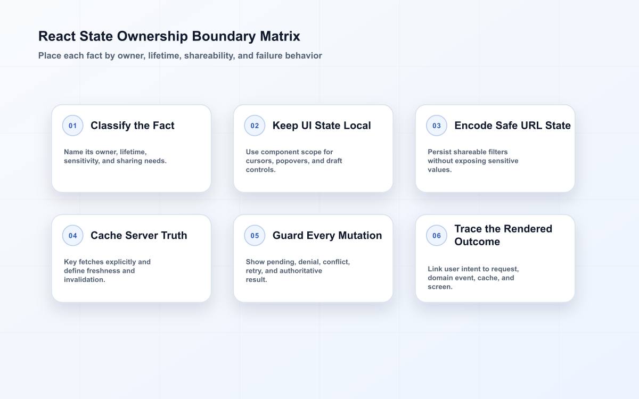This screenshot has width=639, height=399.
Task: Click description 'Persist shareable filters without exposing'
Action: click(x=473, y=161)
